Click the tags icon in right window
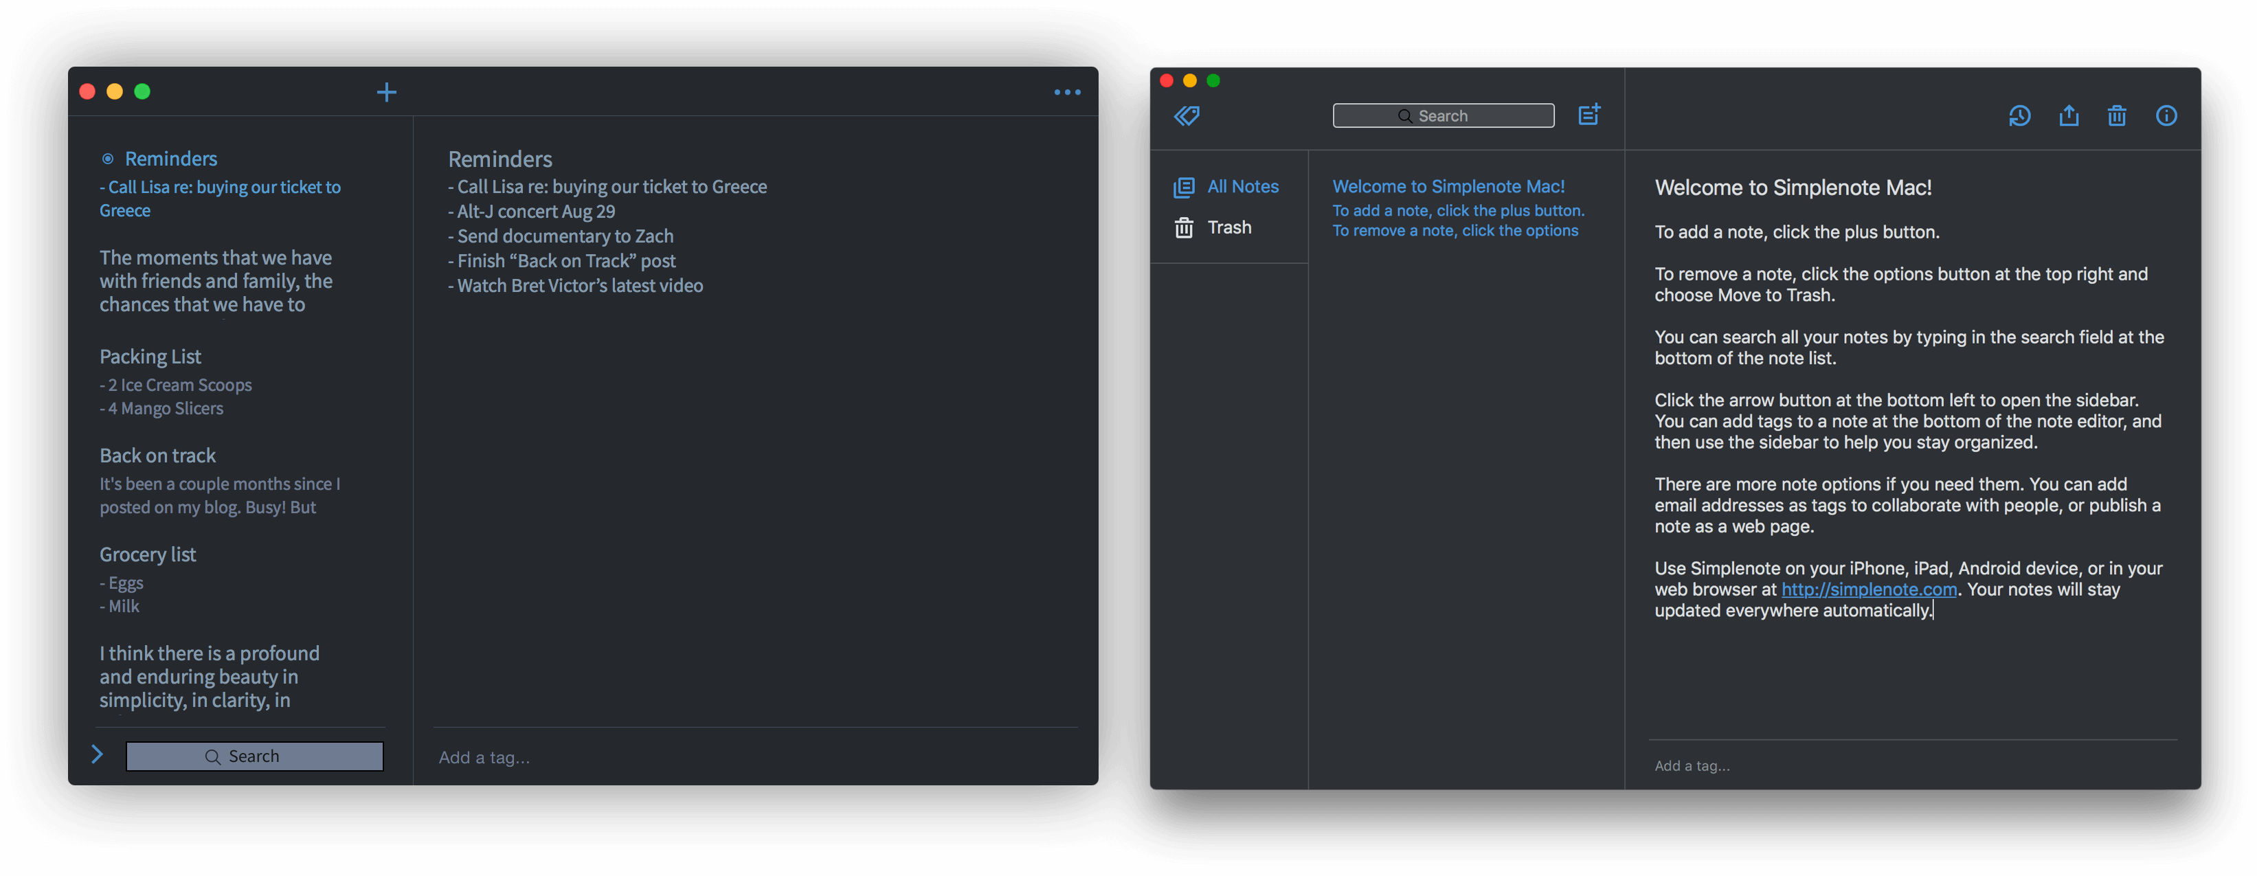Screen dimensions: 2257x876 click(1187, 115)
